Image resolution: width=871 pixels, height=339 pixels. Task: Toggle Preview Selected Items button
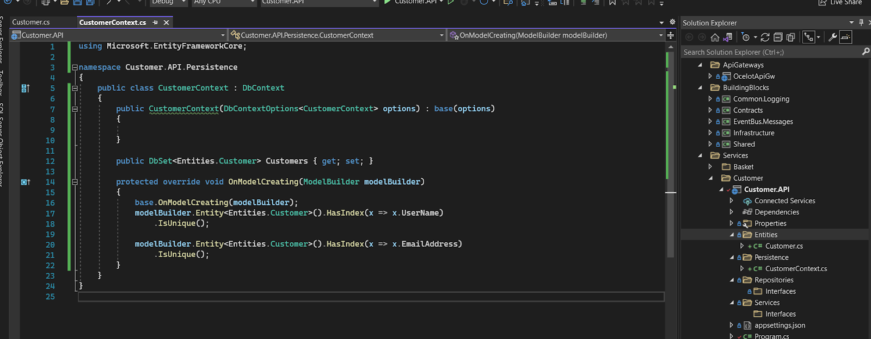pyautogui.click(x=845, y=37)
